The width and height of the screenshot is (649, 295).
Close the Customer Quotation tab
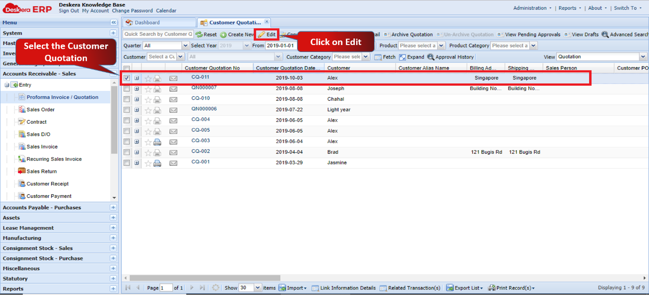[x=266, y=22]
